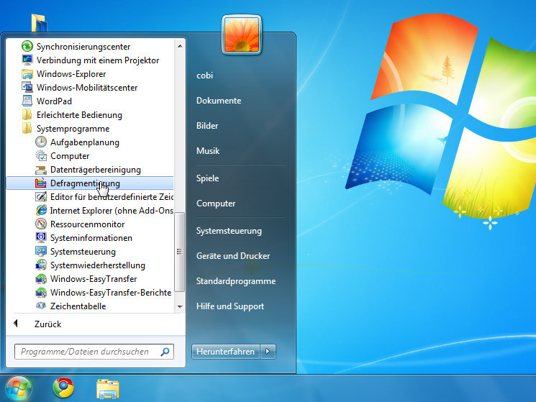This screenshot has height=402, width=536.
Task: Open the file explorer taskbar icon
Action: tap(108, 388)
